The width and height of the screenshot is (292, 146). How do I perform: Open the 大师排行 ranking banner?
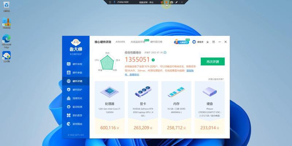182,42
